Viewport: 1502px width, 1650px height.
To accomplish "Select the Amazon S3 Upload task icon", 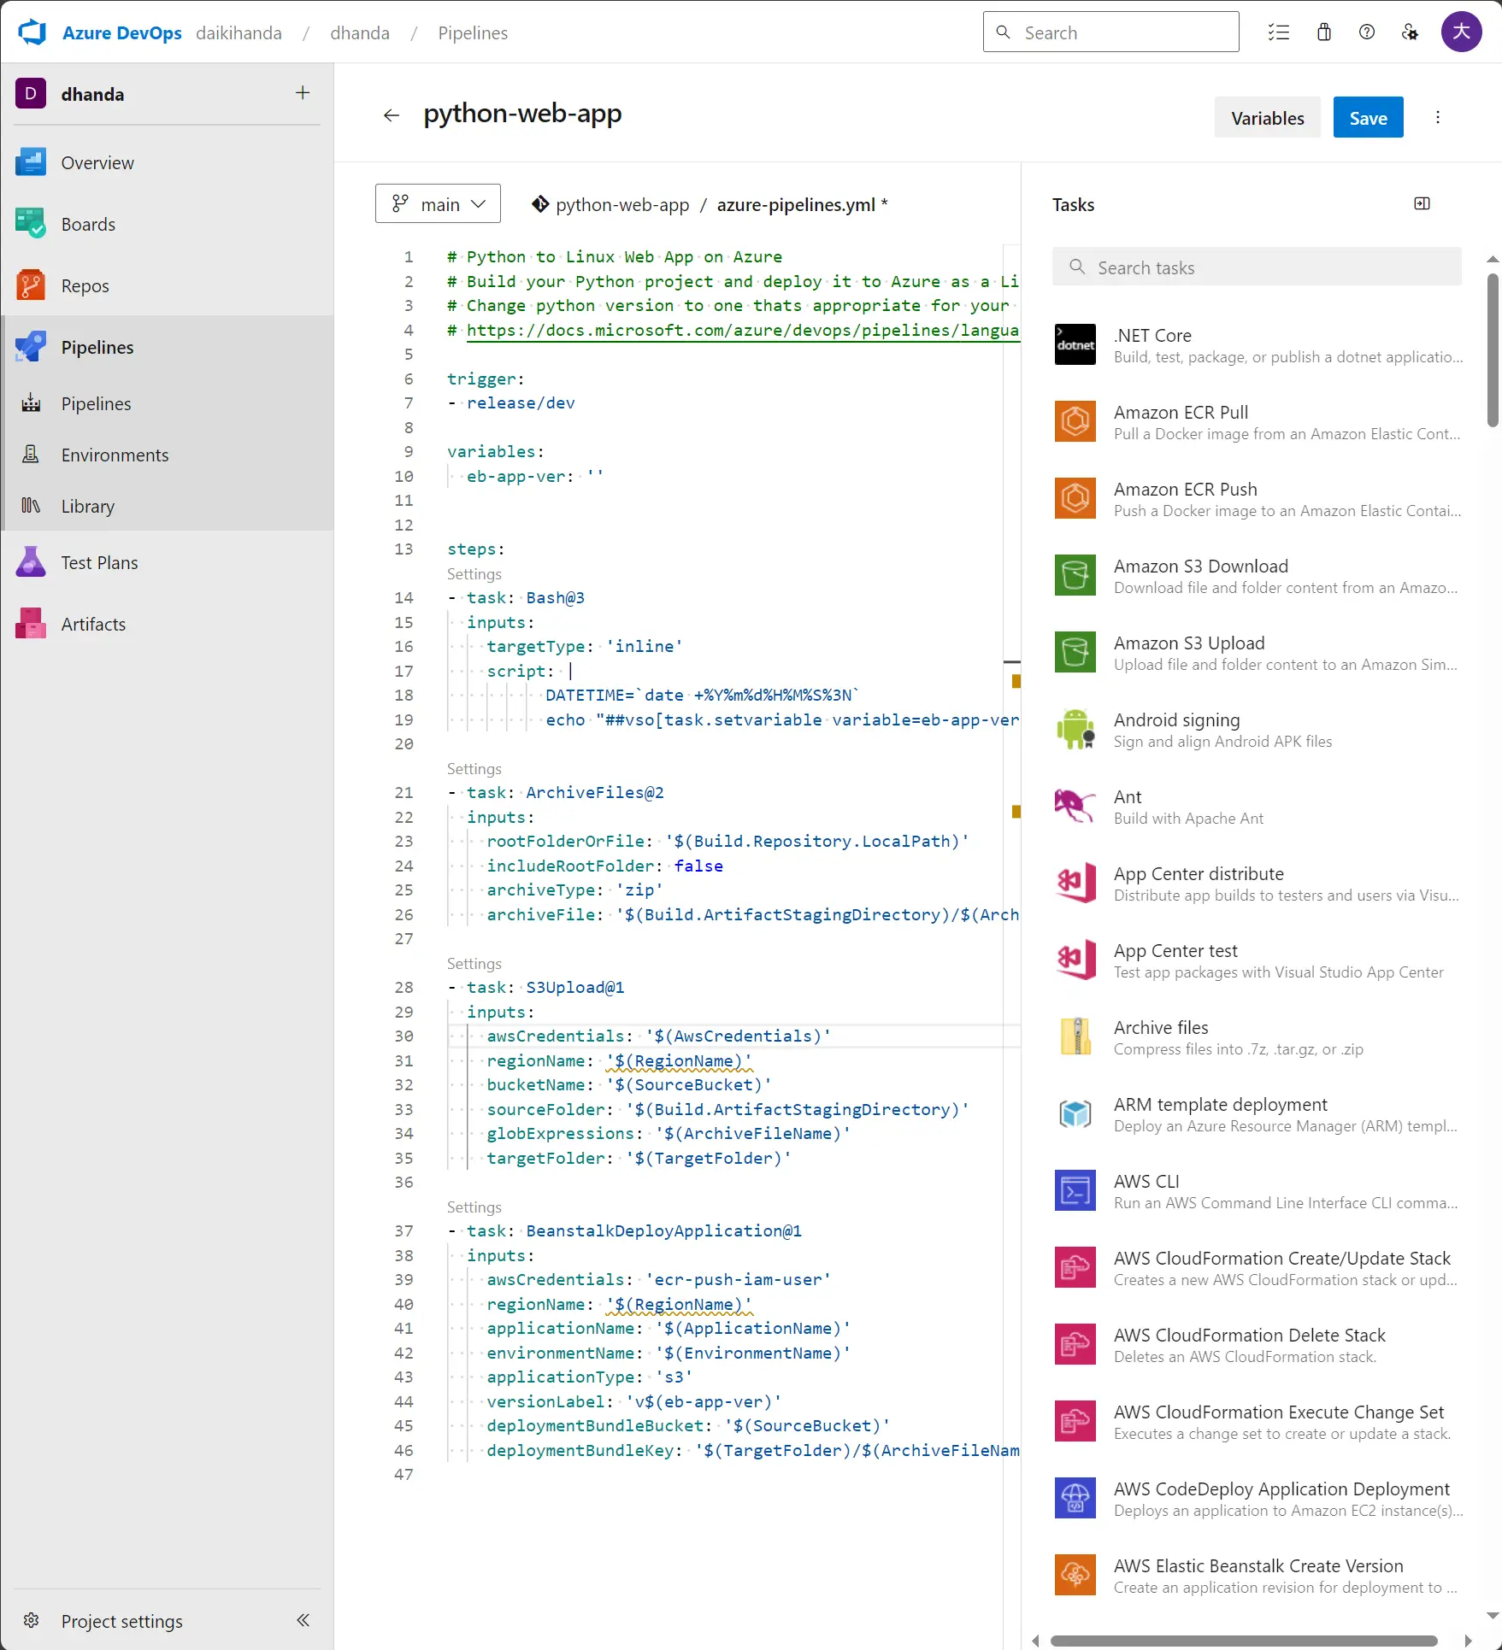I will coord(1075,652).
